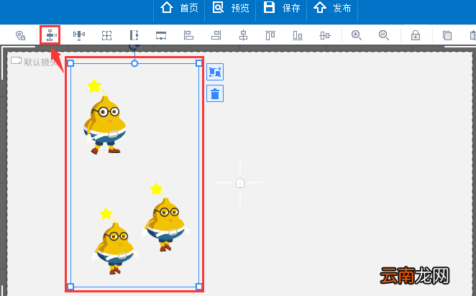
Task: Center selected objects horizontally
Action: [x=243, y=35]
